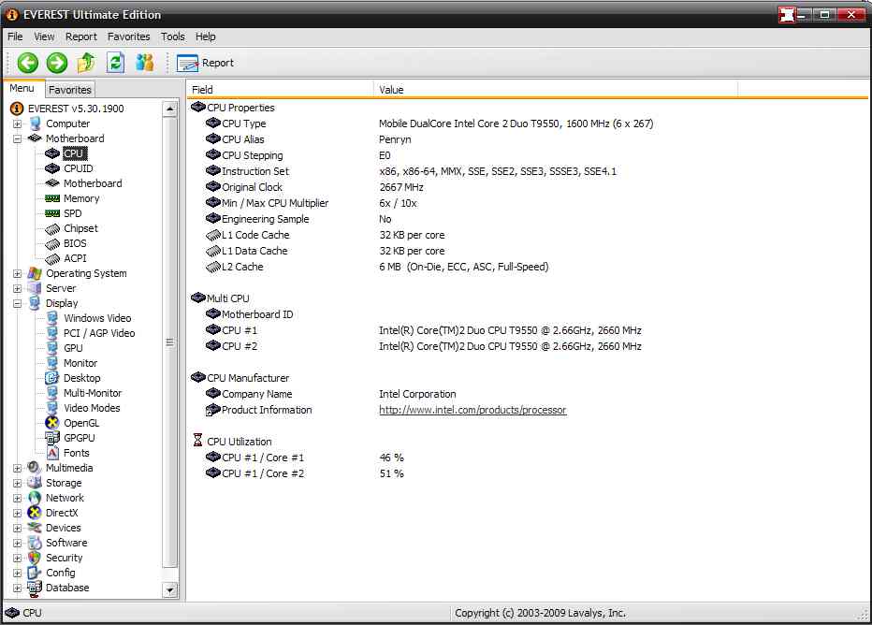Open the Report menu

81,36
